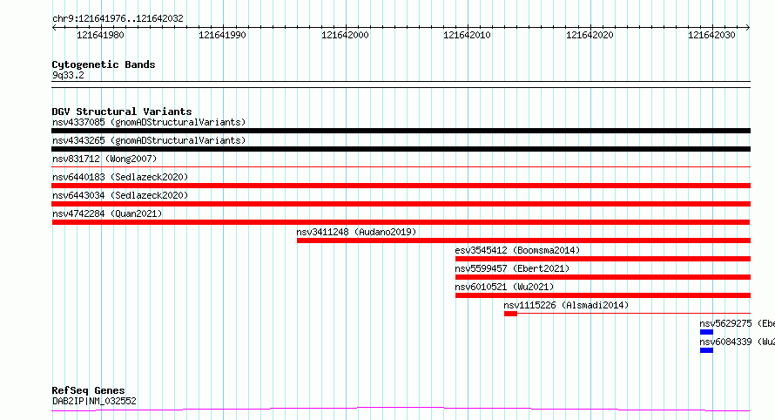Click the nsv4343265 gnomAD variant label
This screenshot has height=420, width=775.
[x=149, y=140]
